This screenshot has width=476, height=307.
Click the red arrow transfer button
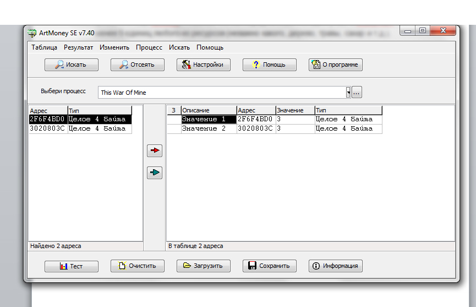(155, 151)
